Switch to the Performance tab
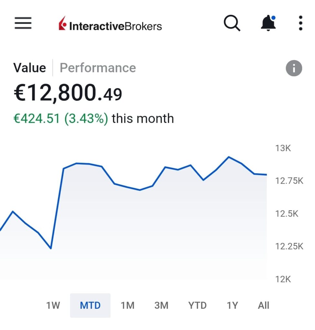Screen dimensions: 315x330 click(x=98, y=68)
